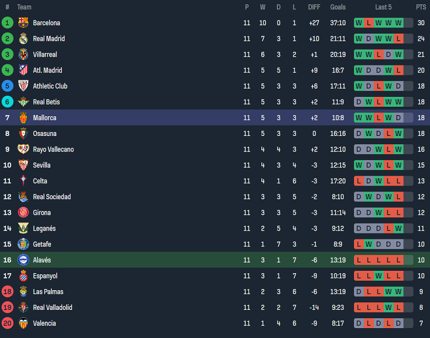Open the Osasuna team link
Image resolution: width=430 pixels, height=338 pixels.
[x=45, y=134]
